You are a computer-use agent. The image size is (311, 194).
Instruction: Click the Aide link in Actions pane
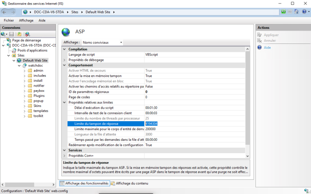coord(267,48)
